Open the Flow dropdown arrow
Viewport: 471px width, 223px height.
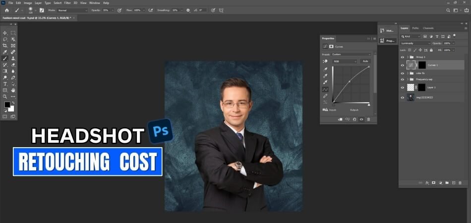click(143, 10)
